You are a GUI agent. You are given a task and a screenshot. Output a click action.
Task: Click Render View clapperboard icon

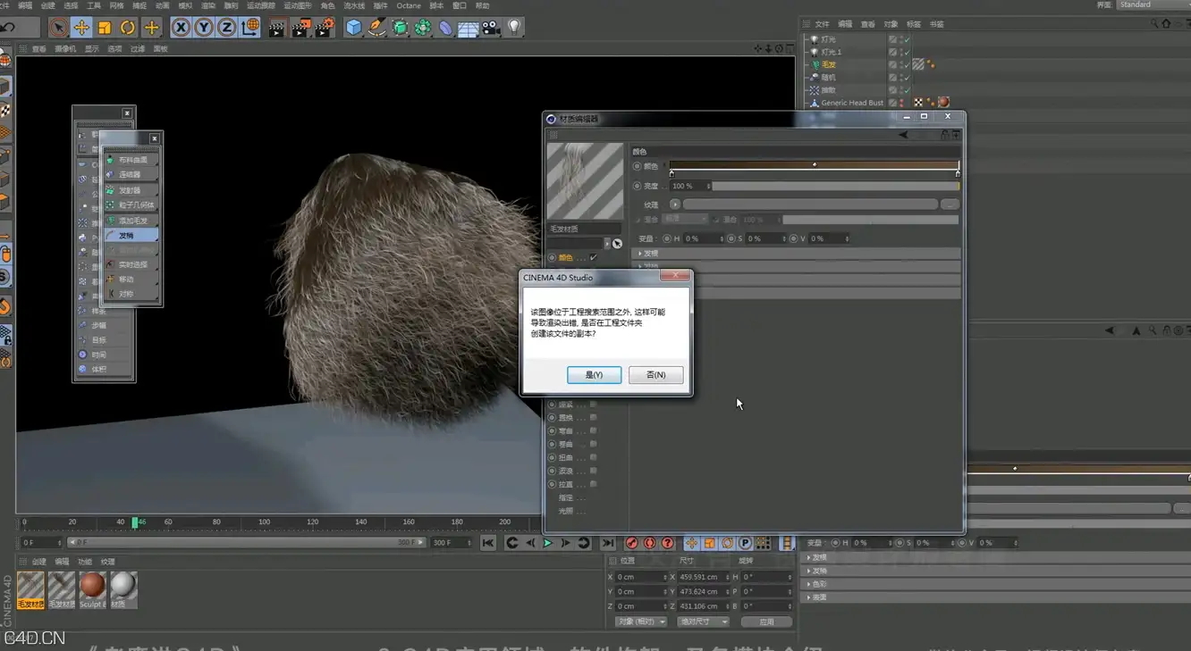(x=277, y=28)
